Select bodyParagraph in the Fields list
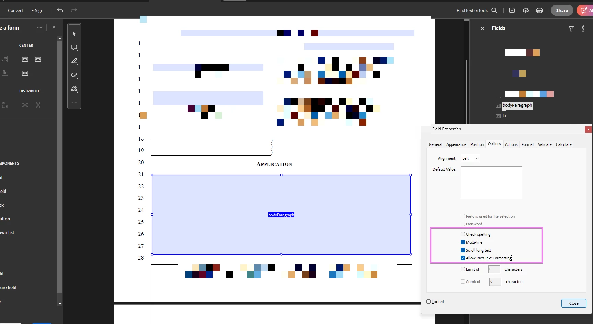The height and width of the screenshot is (324, 593). click(517, 105)
